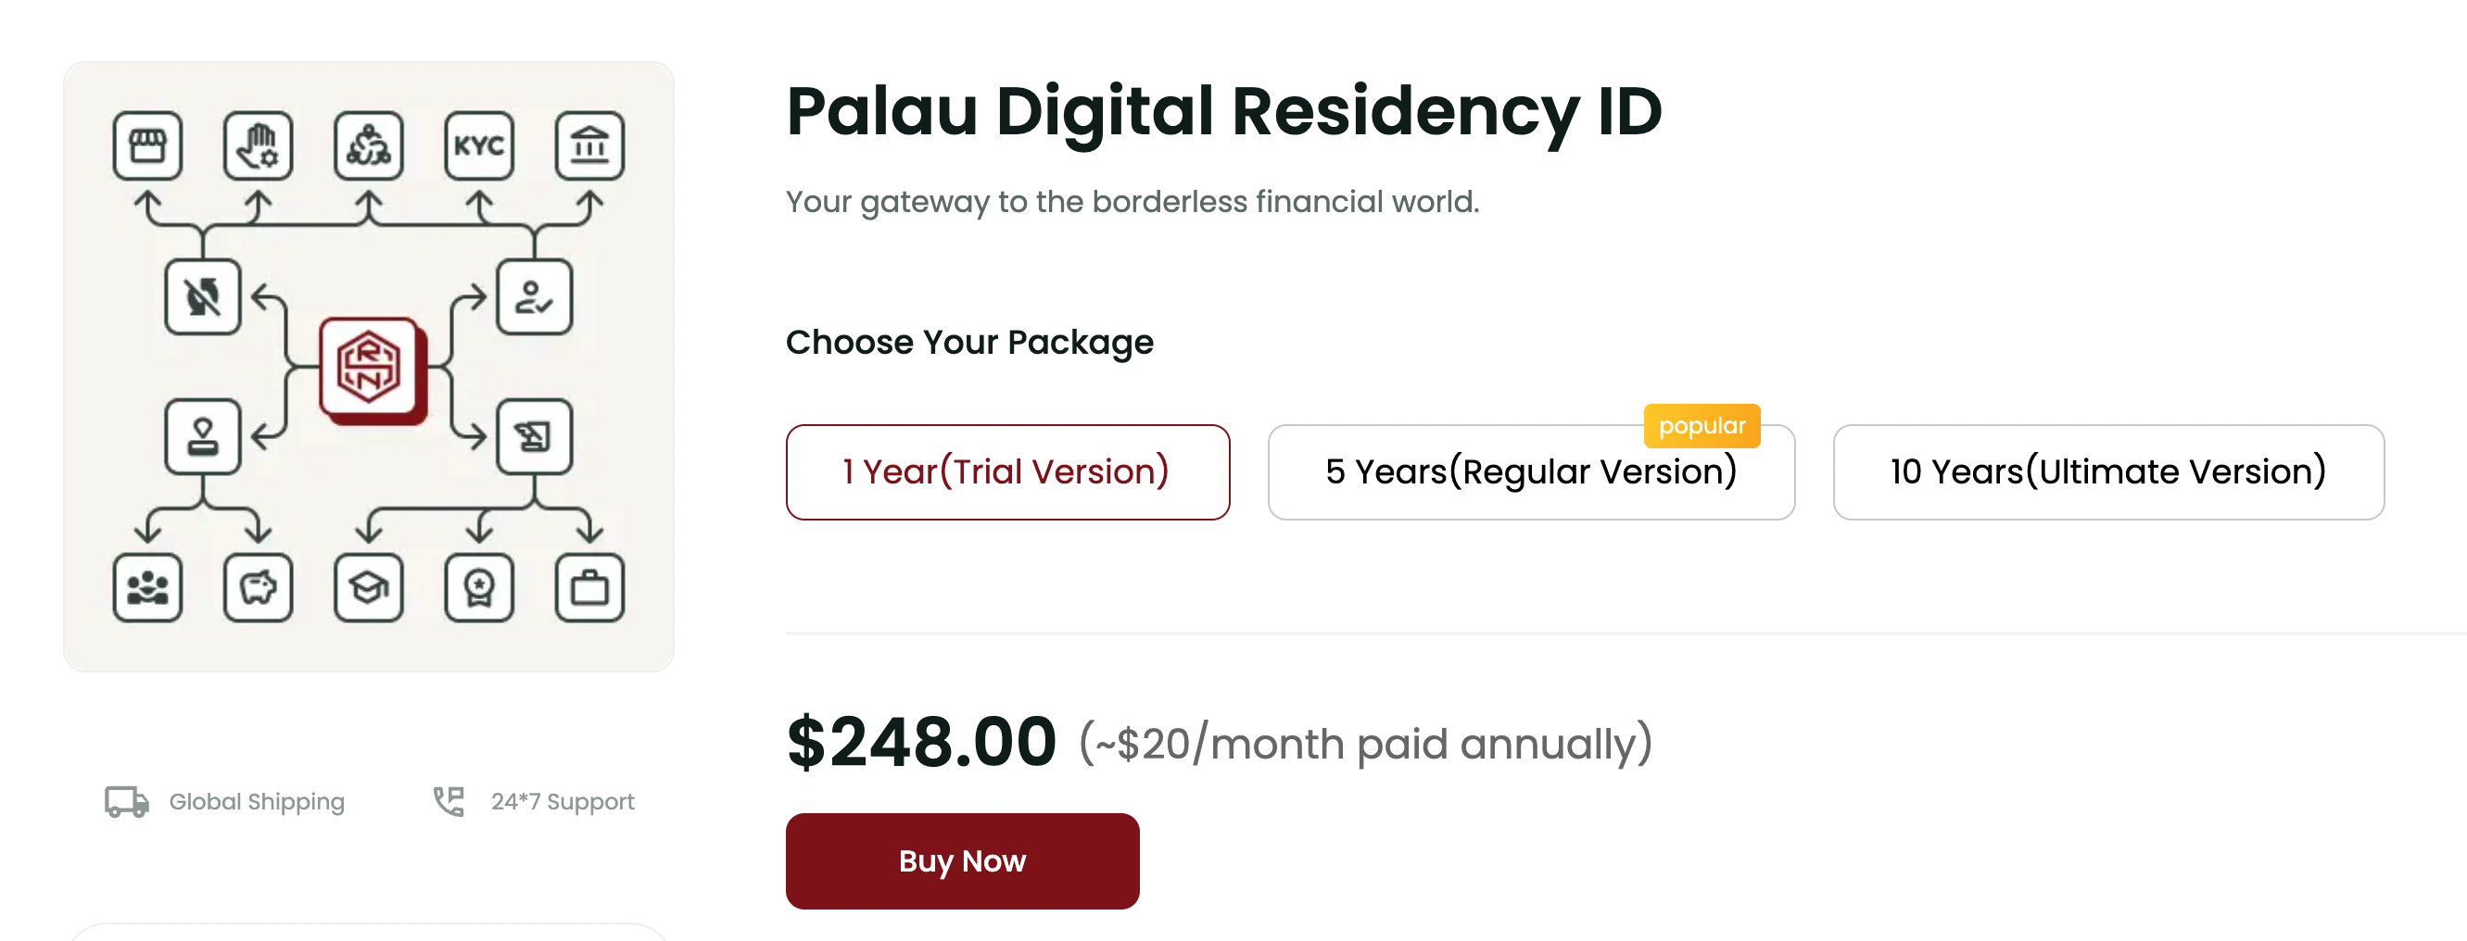Click the briefcase icon
2467x941 pixels.
point(589,587)
